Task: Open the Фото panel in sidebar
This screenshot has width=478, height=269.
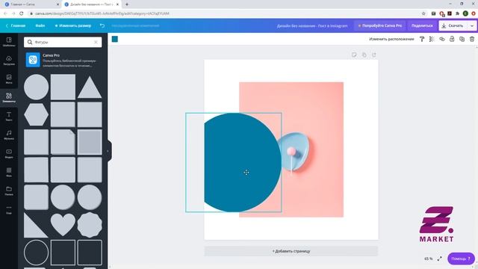Action: pyautogui.click(x=9, y=79)
